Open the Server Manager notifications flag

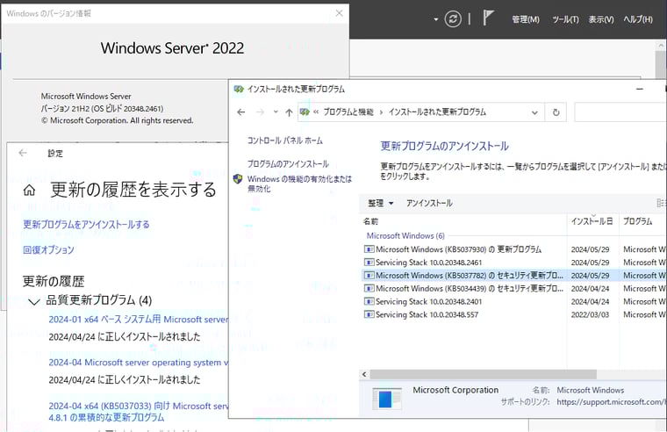coord(488,18)
